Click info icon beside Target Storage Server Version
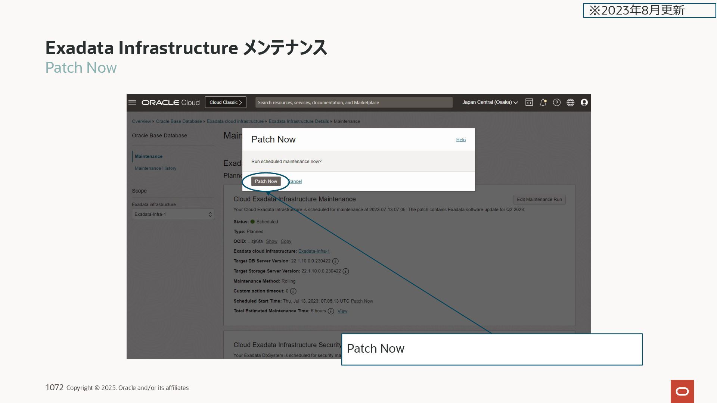The width and height of the screenshot is (717, 403). 346,271
